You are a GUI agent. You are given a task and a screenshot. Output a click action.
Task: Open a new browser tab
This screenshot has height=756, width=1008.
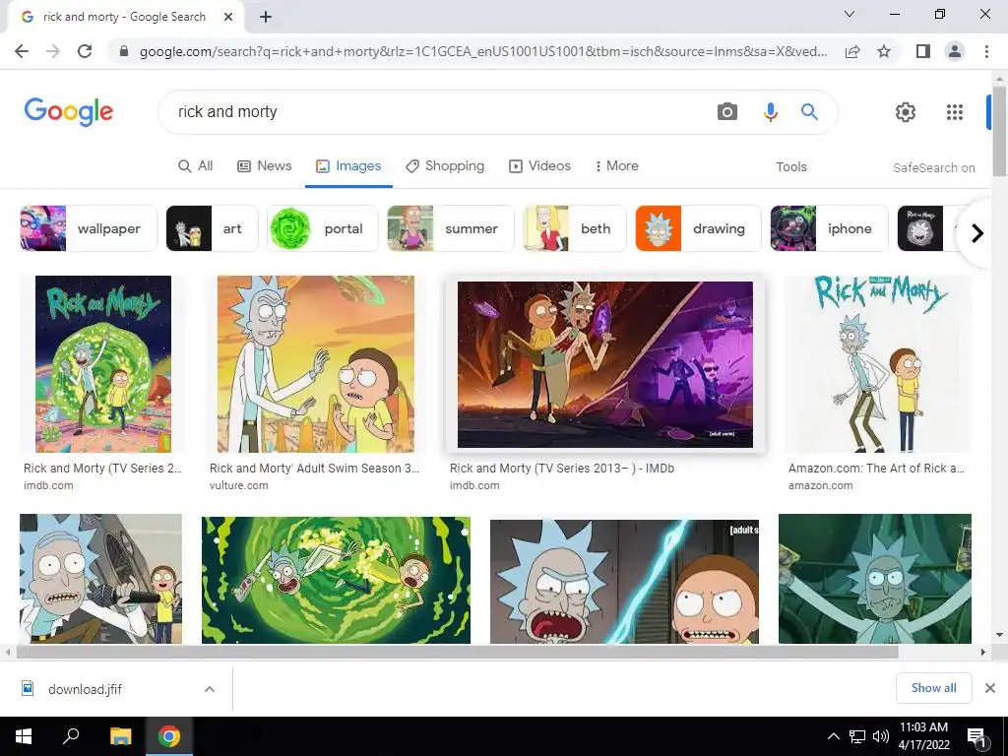point(266,17)
